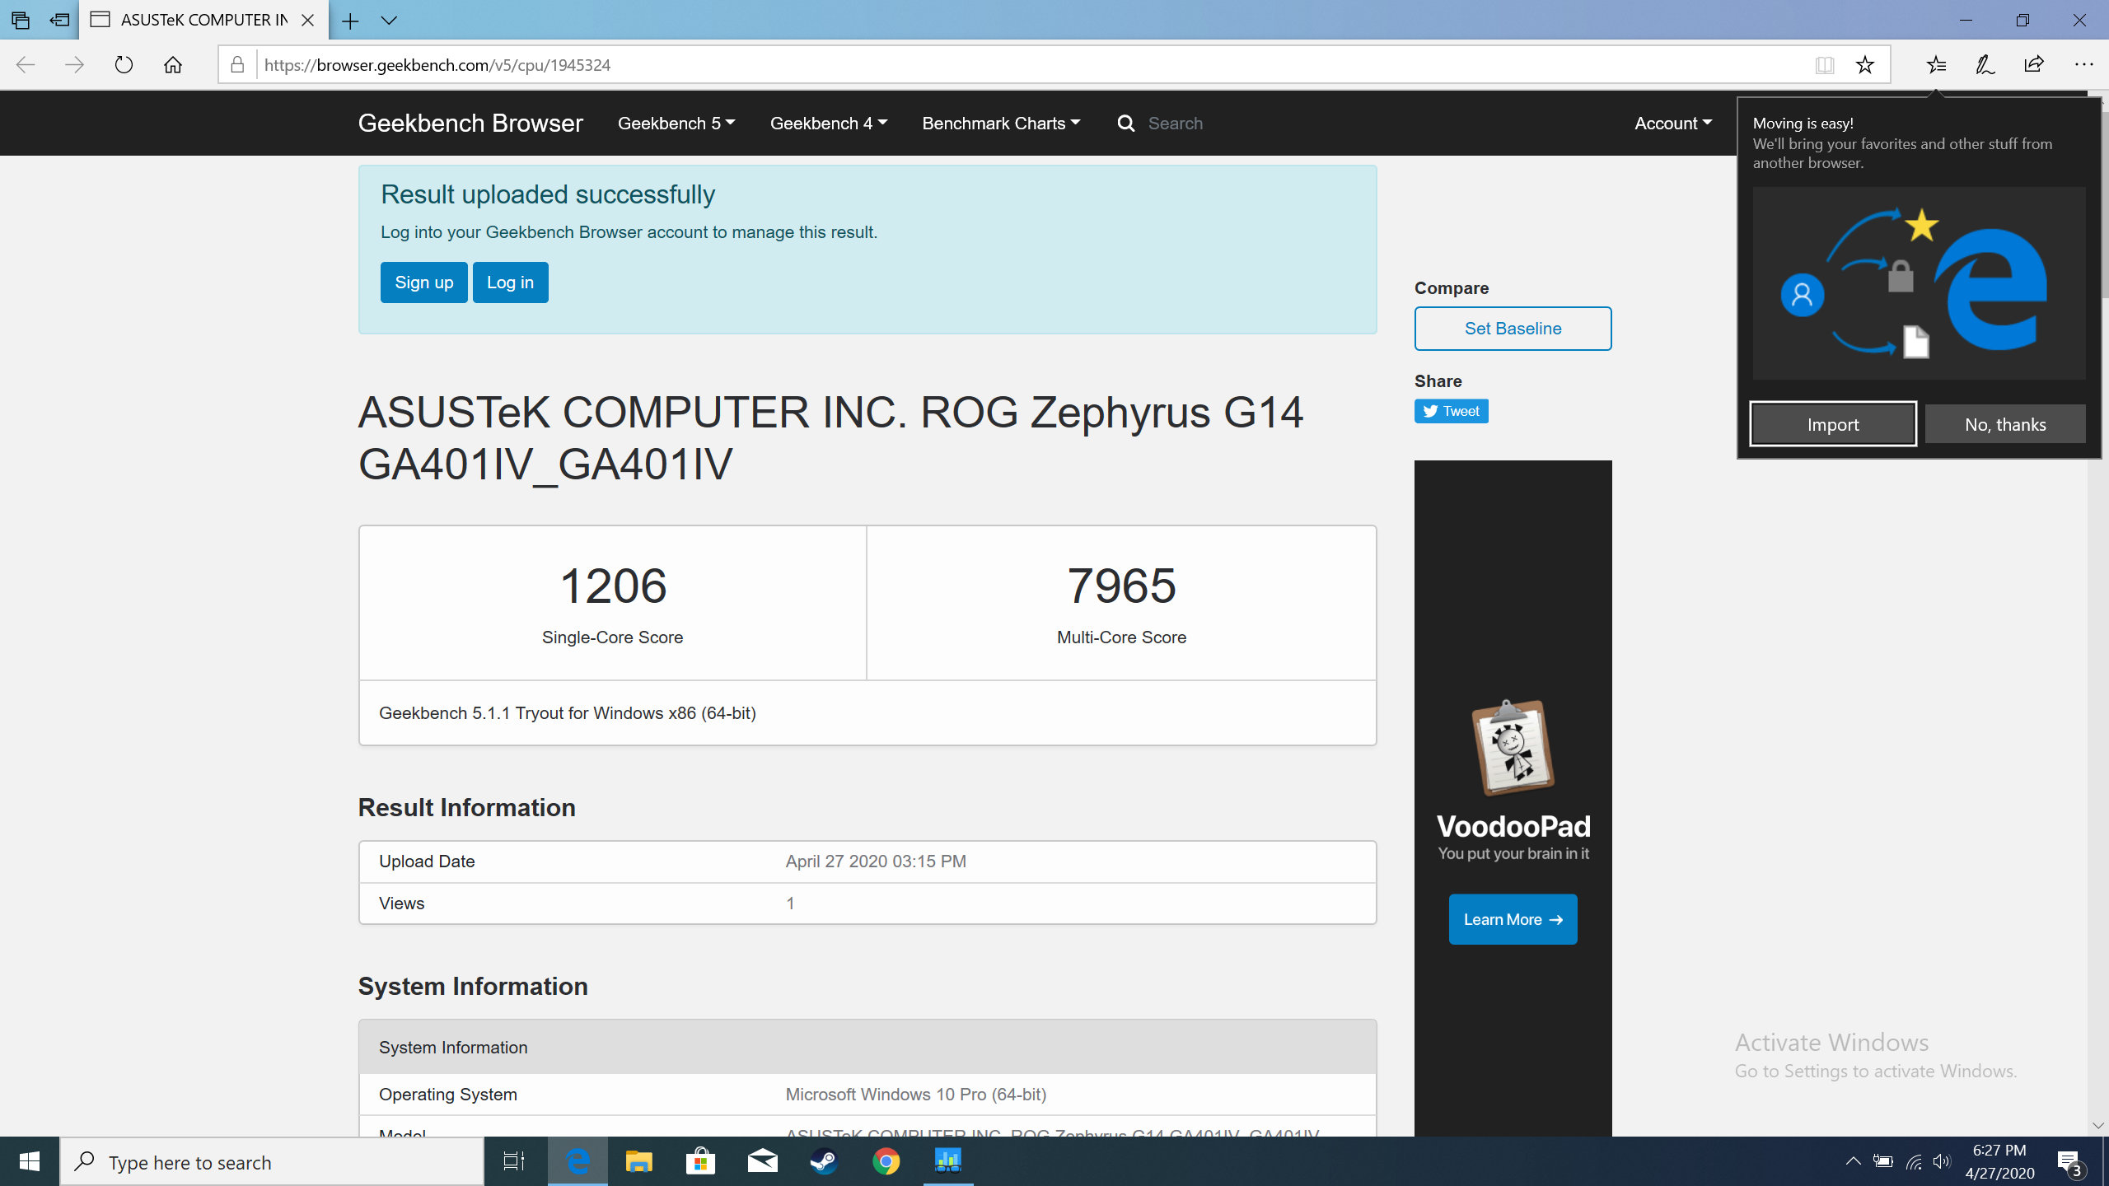2109x1186 pixels.
Task: Click the padlock site security icon
Action: tap(237, 65)
